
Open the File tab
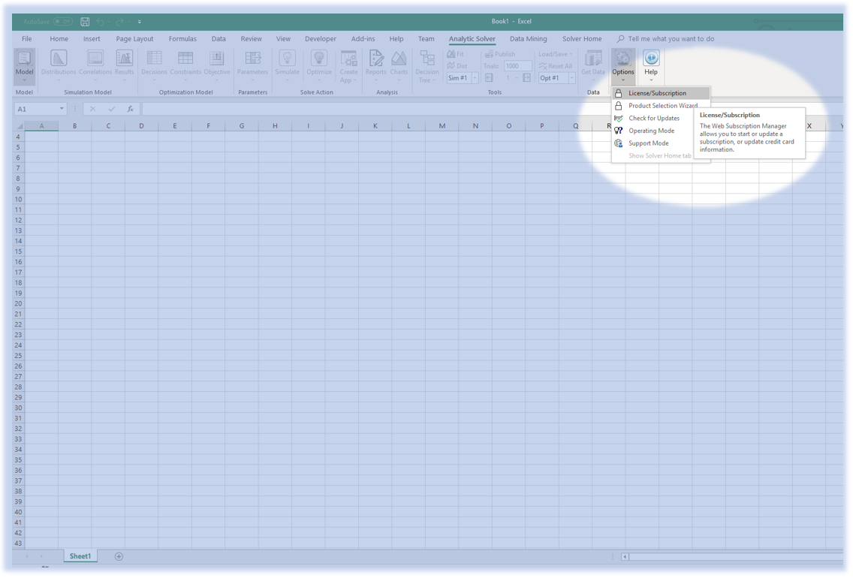pyautogui.click(x=27, y=38)
